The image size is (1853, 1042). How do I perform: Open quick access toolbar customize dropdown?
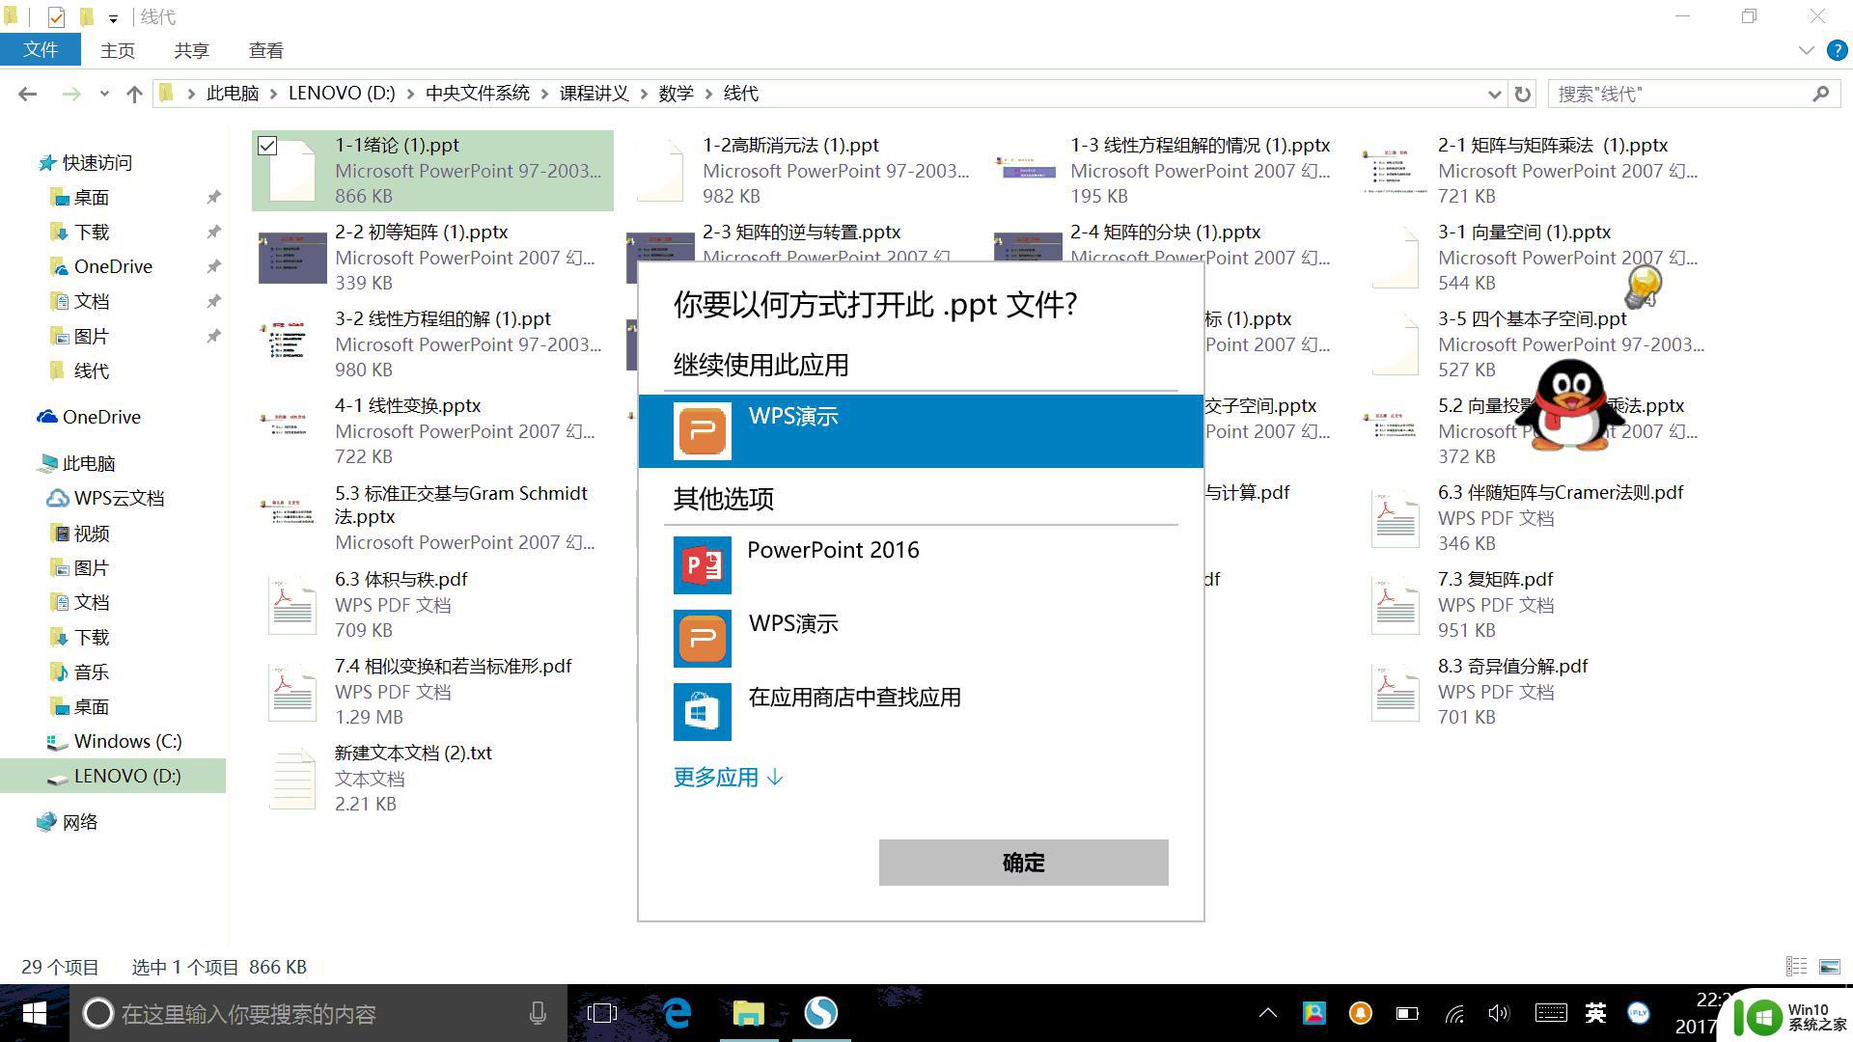coord(113,18)
